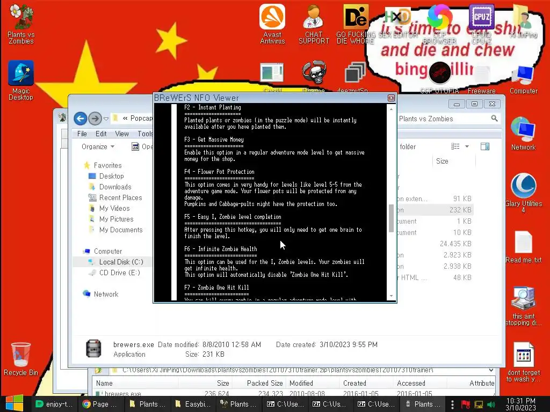The image size is (550, 412).
Task: Open the View menu in Explorer
Action: pyautogui.click(x=122, y=134)
